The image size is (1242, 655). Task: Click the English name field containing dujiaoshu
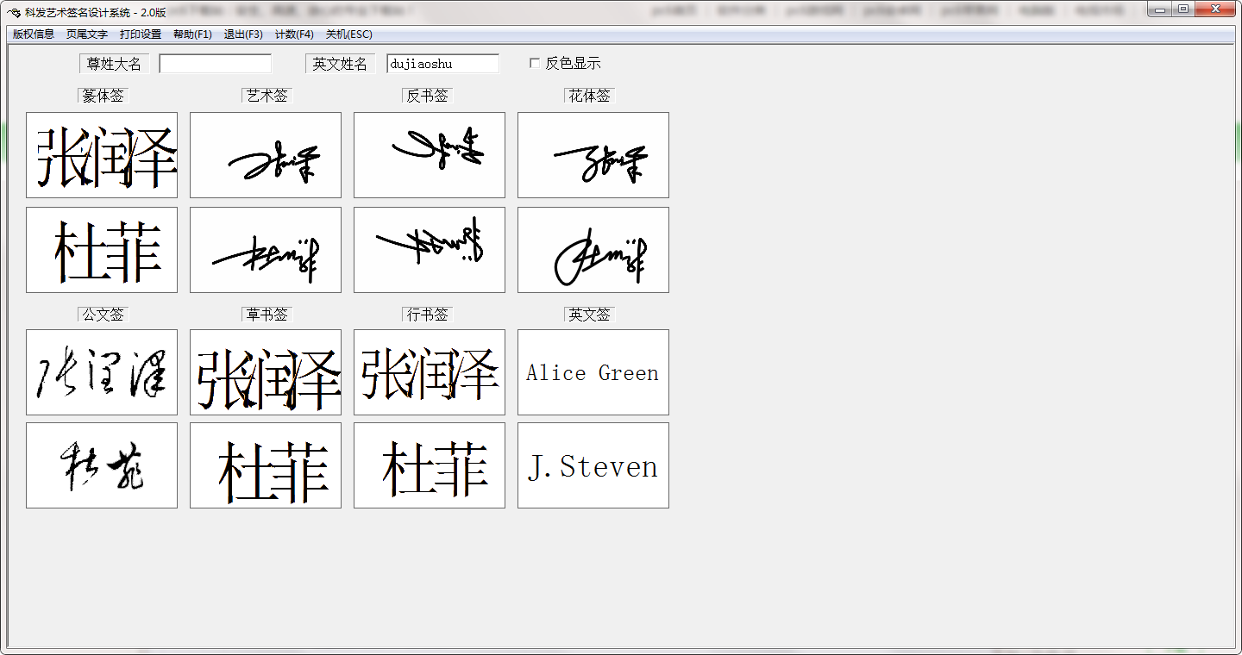[442, 63]
